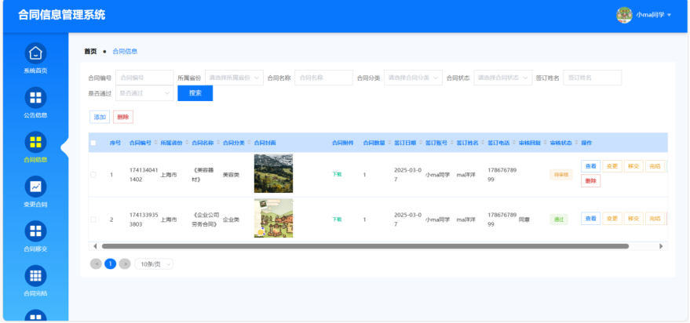
Task: Sort the table by 合同编号
Action: point(155,143)
